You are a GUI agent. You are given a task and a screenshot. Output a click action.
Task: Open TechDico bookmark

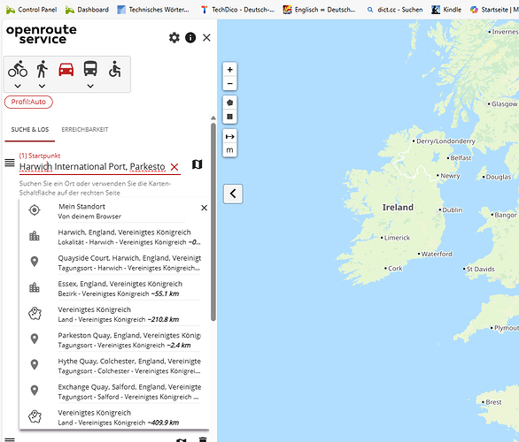coord(237,10)
